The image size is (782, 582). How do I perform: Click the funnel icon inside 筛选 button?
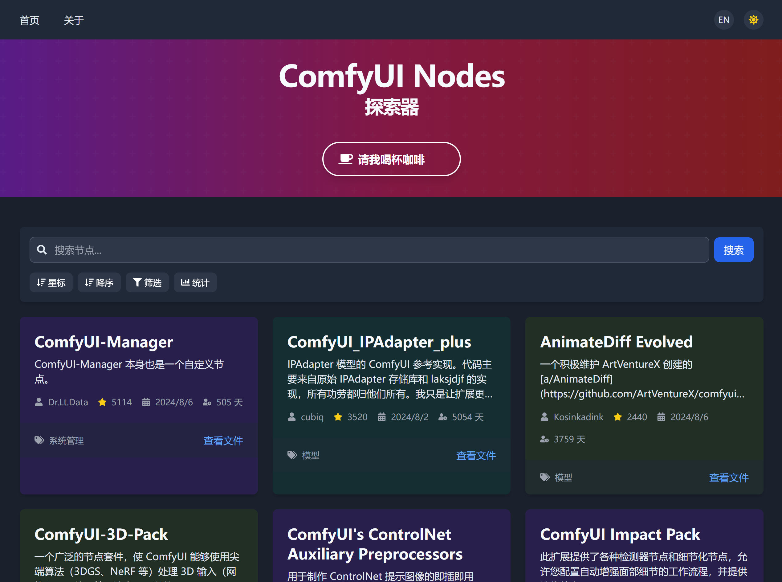click(137, 283)
